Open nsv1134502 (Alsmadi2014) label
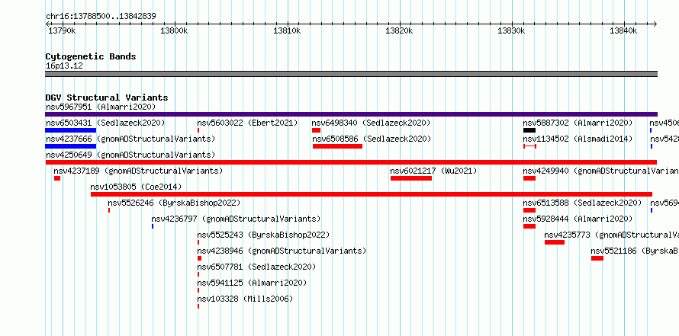The height and width of the screenshot is (336, 679). click(578, 139)
